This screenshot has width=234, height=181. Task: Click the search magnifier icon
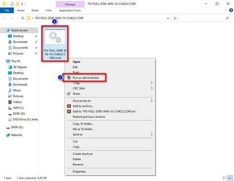tap(228, 18)
